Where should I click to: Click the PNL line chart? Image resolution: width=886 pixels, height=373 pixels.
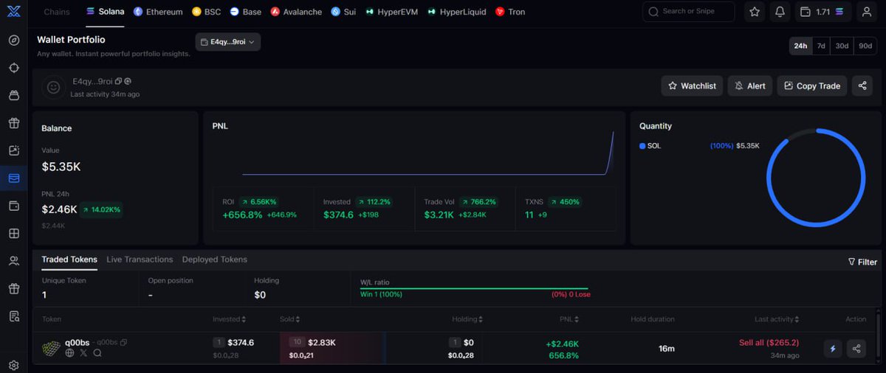tap(428, 153)
